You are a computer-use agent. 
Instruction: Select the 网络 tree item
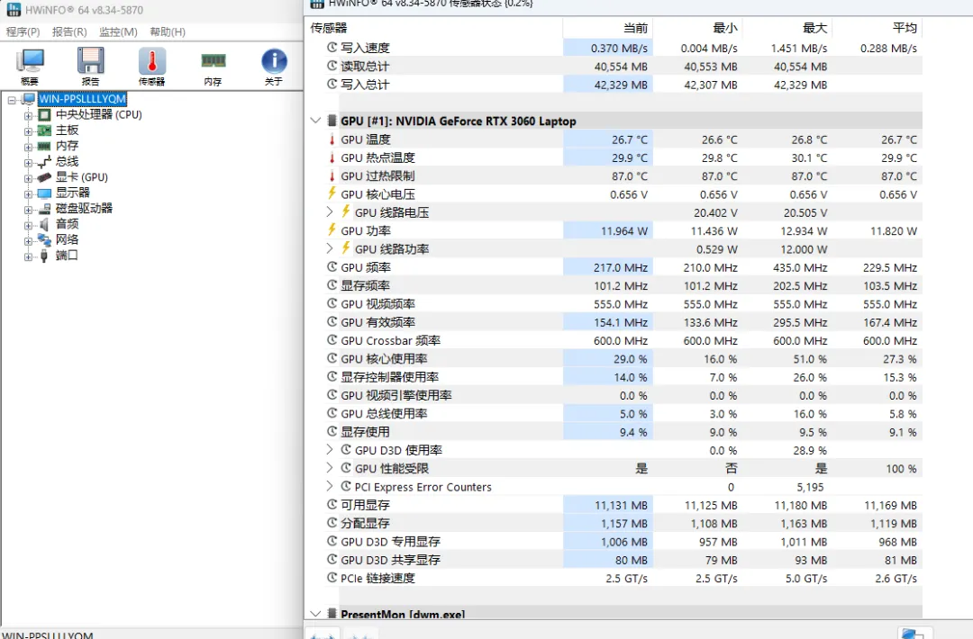click(x=67, y=239)
